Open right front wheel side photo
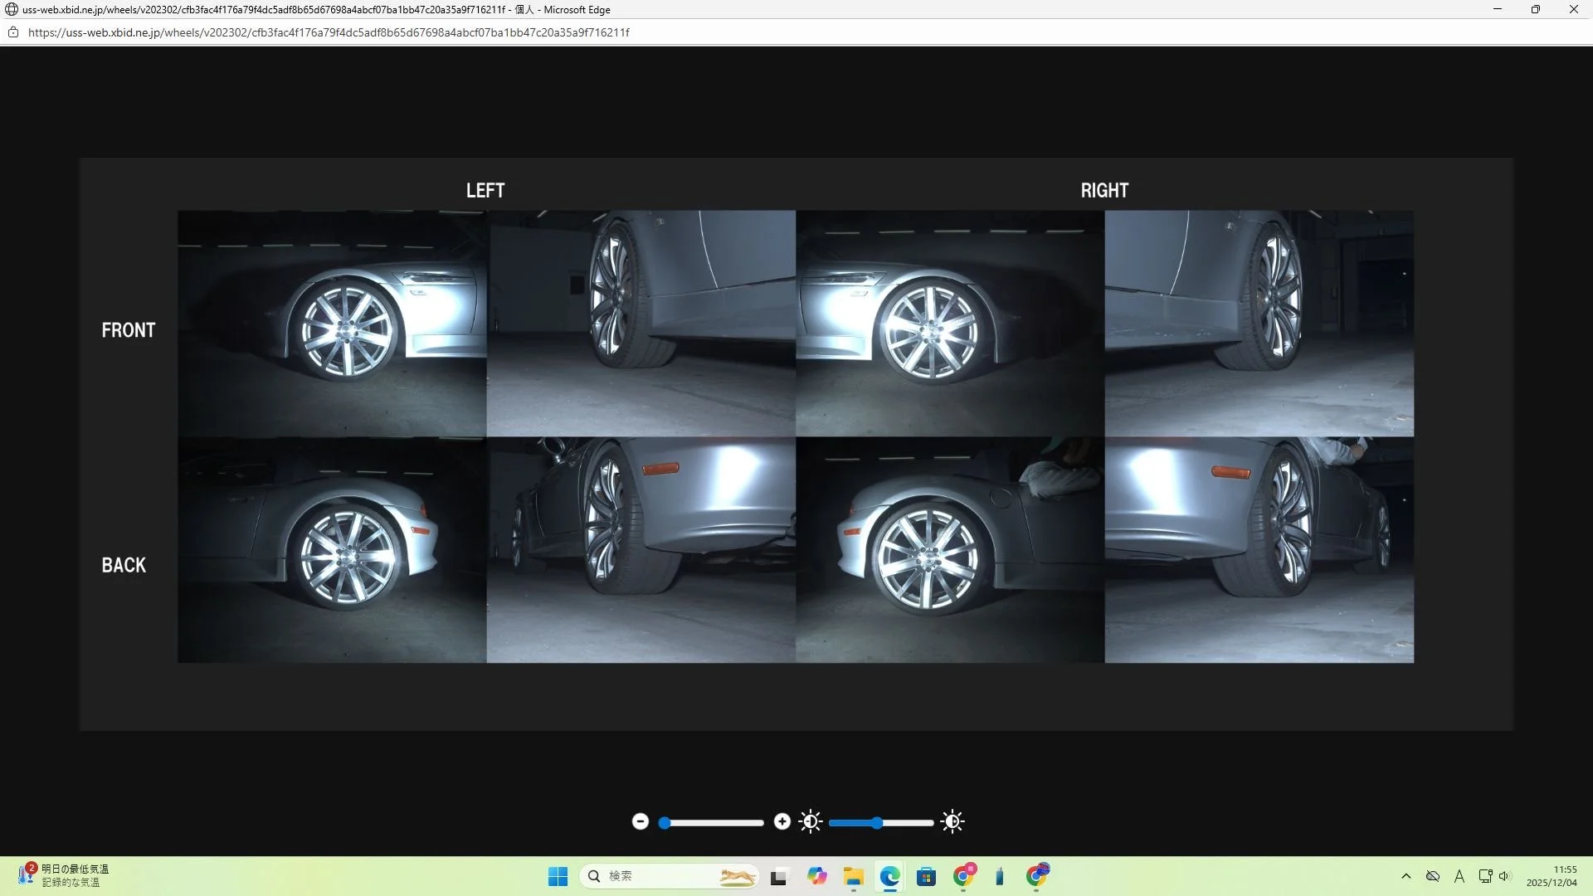The image size is (1593, 896). 949,324
